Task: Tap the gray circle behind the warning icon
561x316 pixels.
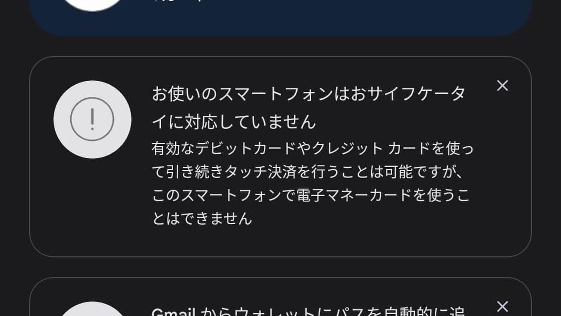Action: (92, 119)
